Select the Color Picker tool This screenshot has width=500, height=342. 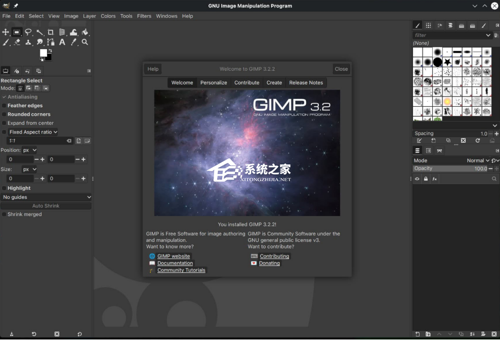(74, 42)
